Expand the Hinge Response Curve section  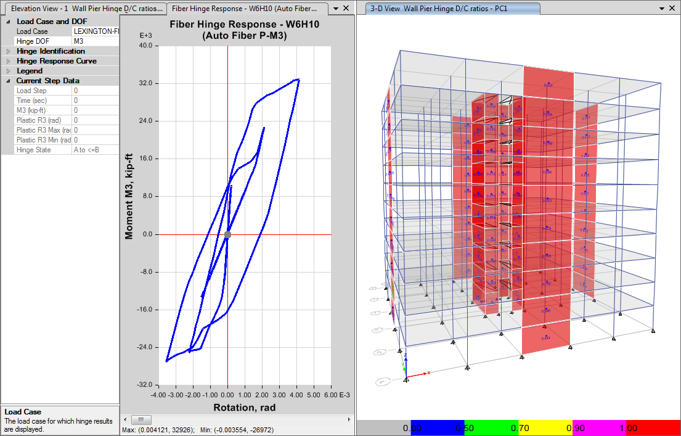[8, 61]
